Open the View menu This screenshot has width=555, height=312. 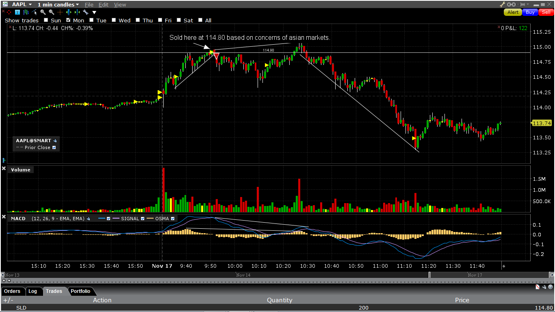(120, 5)
